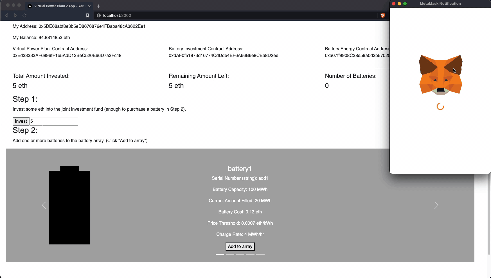Show the next battery in carousel
The width and height of the screenshot is (491, 278).
(436, 205)
